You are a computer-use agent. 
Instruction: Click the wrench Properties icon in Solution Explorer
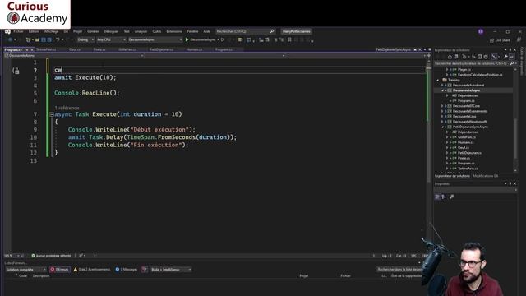point(505,57)
